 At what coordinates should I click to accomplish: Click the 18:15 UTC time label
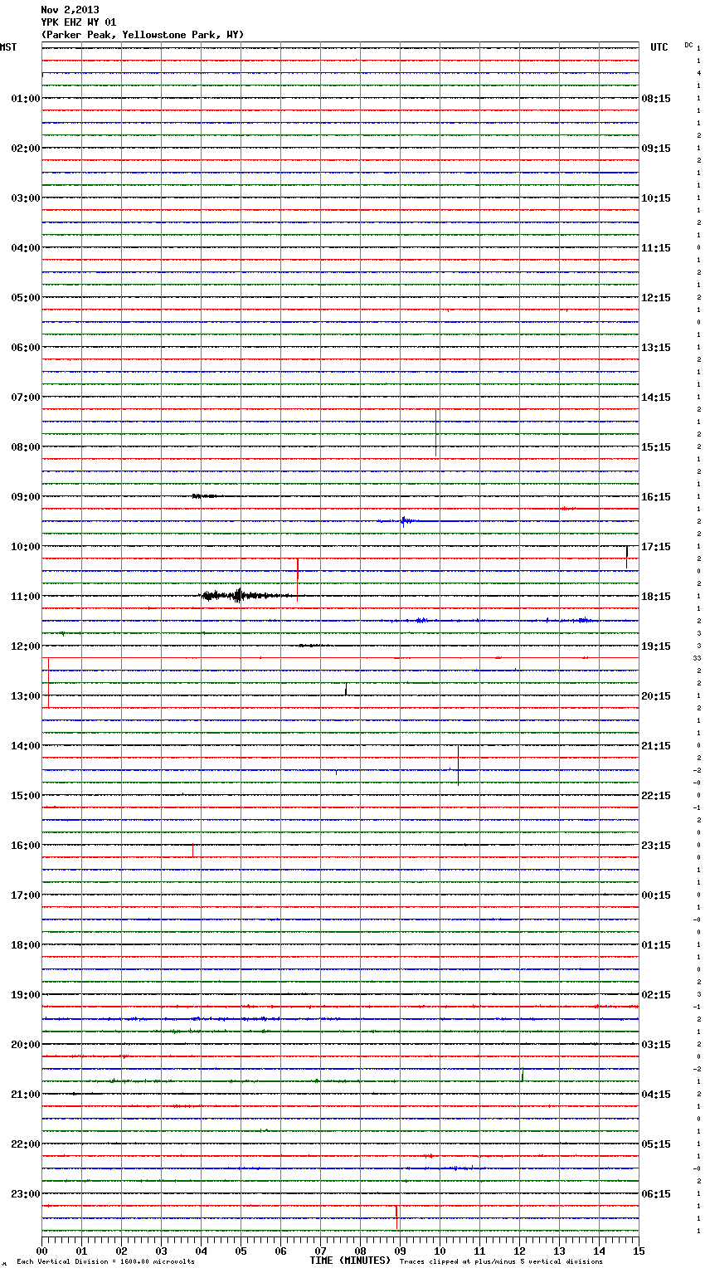[x=656, y=597]
